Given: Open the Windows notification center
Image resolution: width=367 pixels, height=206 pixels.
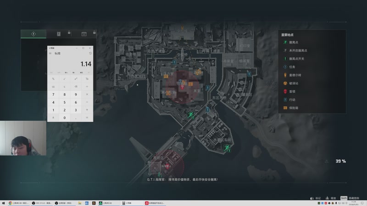Looking at the screenshot, I should pyautogui.click(x=362, y=203).
